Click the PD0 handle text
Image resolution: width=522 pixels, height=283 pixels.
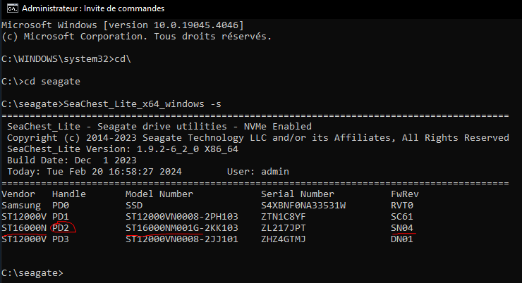pyautogui.click(x=61, y=206)
